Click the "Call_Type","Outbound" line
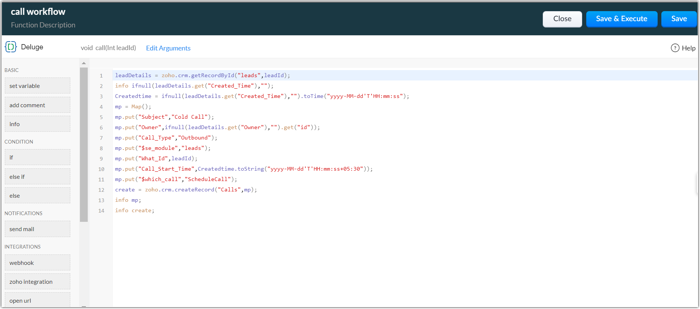700x309 pixels. (166, 138)
